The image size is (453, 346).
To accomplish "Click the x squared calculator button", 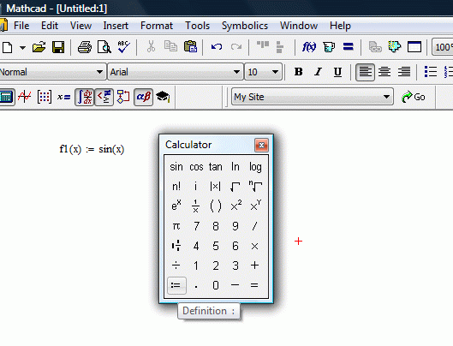I will point(235,206).
